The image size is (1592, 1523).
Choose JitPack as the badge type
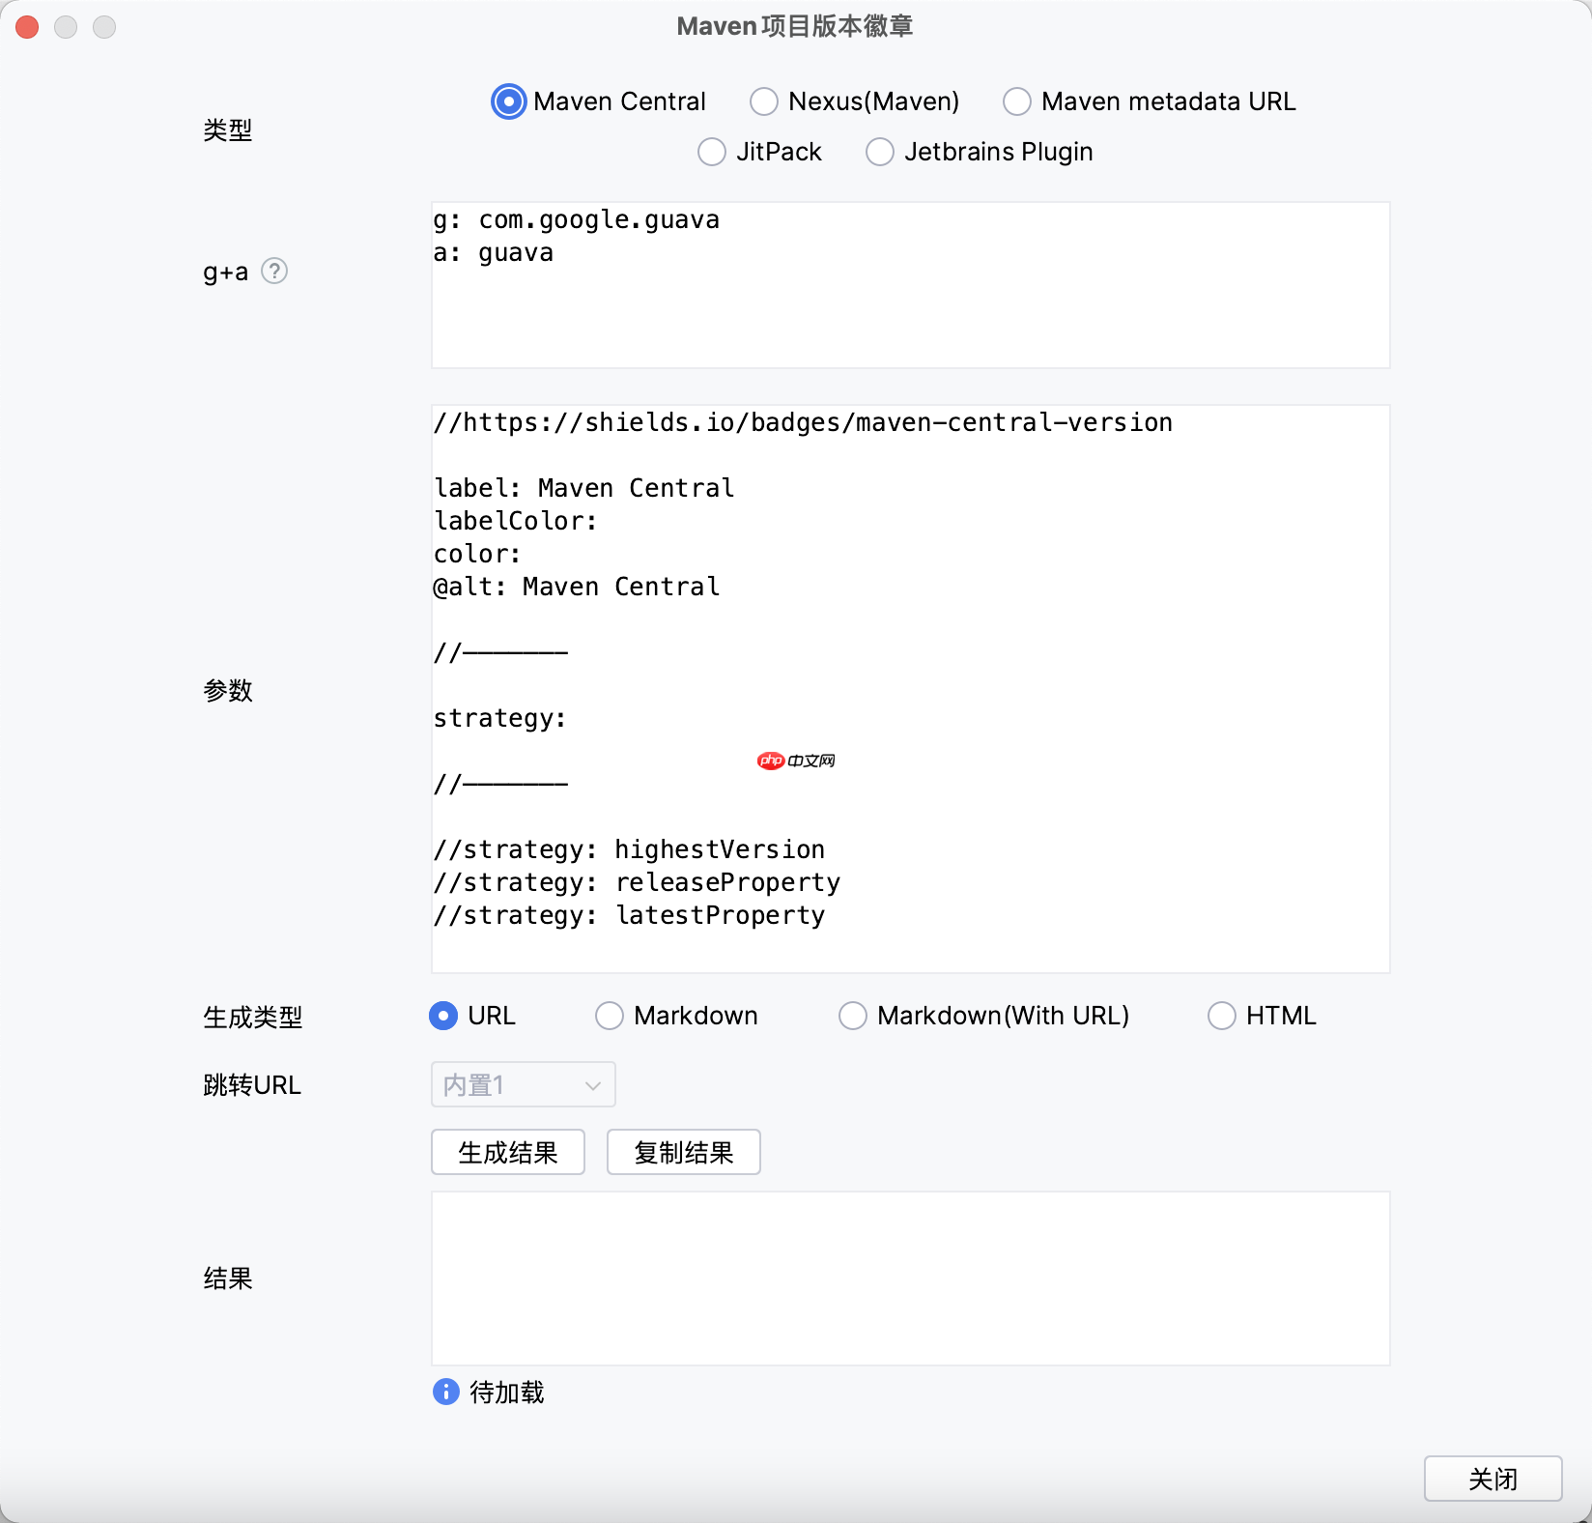(x=712, y=152)
